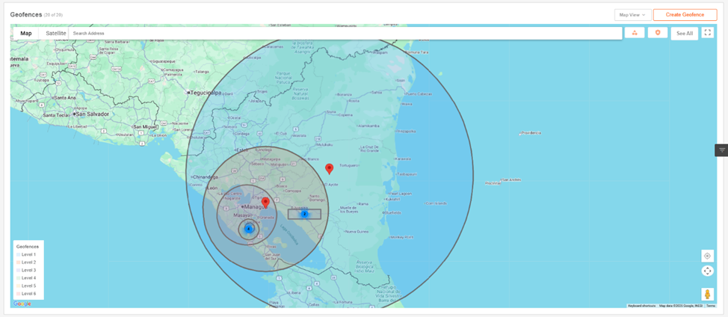Viewport: 728px width, 317px height.
Task: Click the Level 2 legend color swatch
Action: click(18, 262)
